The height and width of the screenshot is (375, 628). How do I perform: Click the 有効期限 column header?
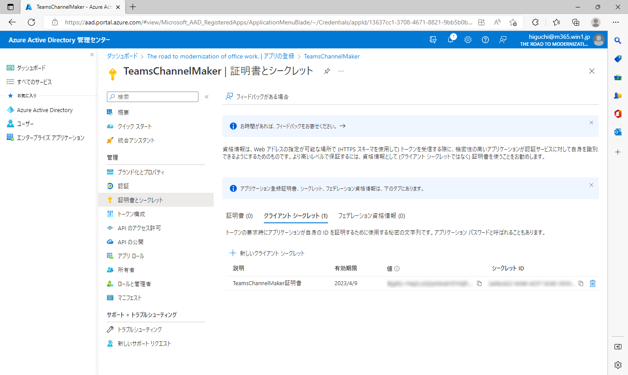(346, 269)
